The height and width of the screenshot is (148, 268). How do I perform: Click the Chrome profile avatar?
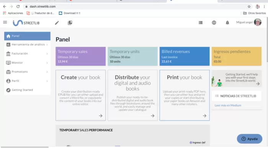(258, 6)
